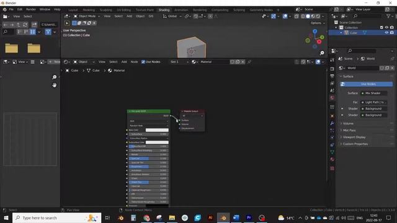Unlink the World datablock with X
Viewport: 397px width, 223px height.
click(392, 68)
